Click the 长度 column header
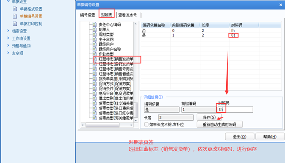The height and width of the screenshot is (163, 285). (x=214, y=25)
